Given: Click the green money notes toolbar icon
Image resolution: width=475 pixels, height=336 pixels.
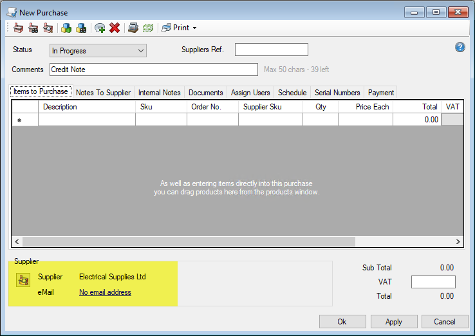Looking at the screenshot, I should [x=148, y=28].
